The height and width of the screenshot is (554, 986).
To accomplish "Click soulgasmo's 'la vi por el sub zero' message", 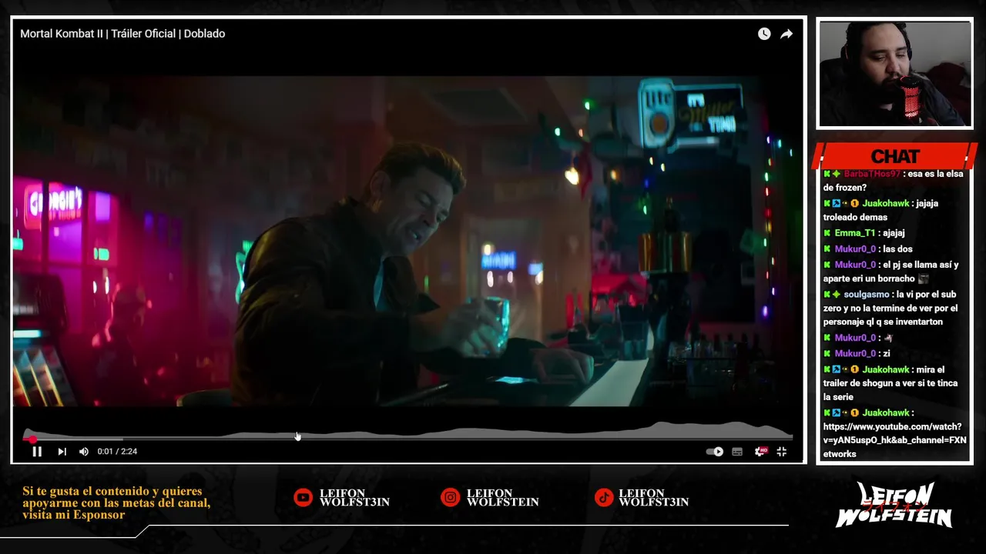I will point(890,308).
